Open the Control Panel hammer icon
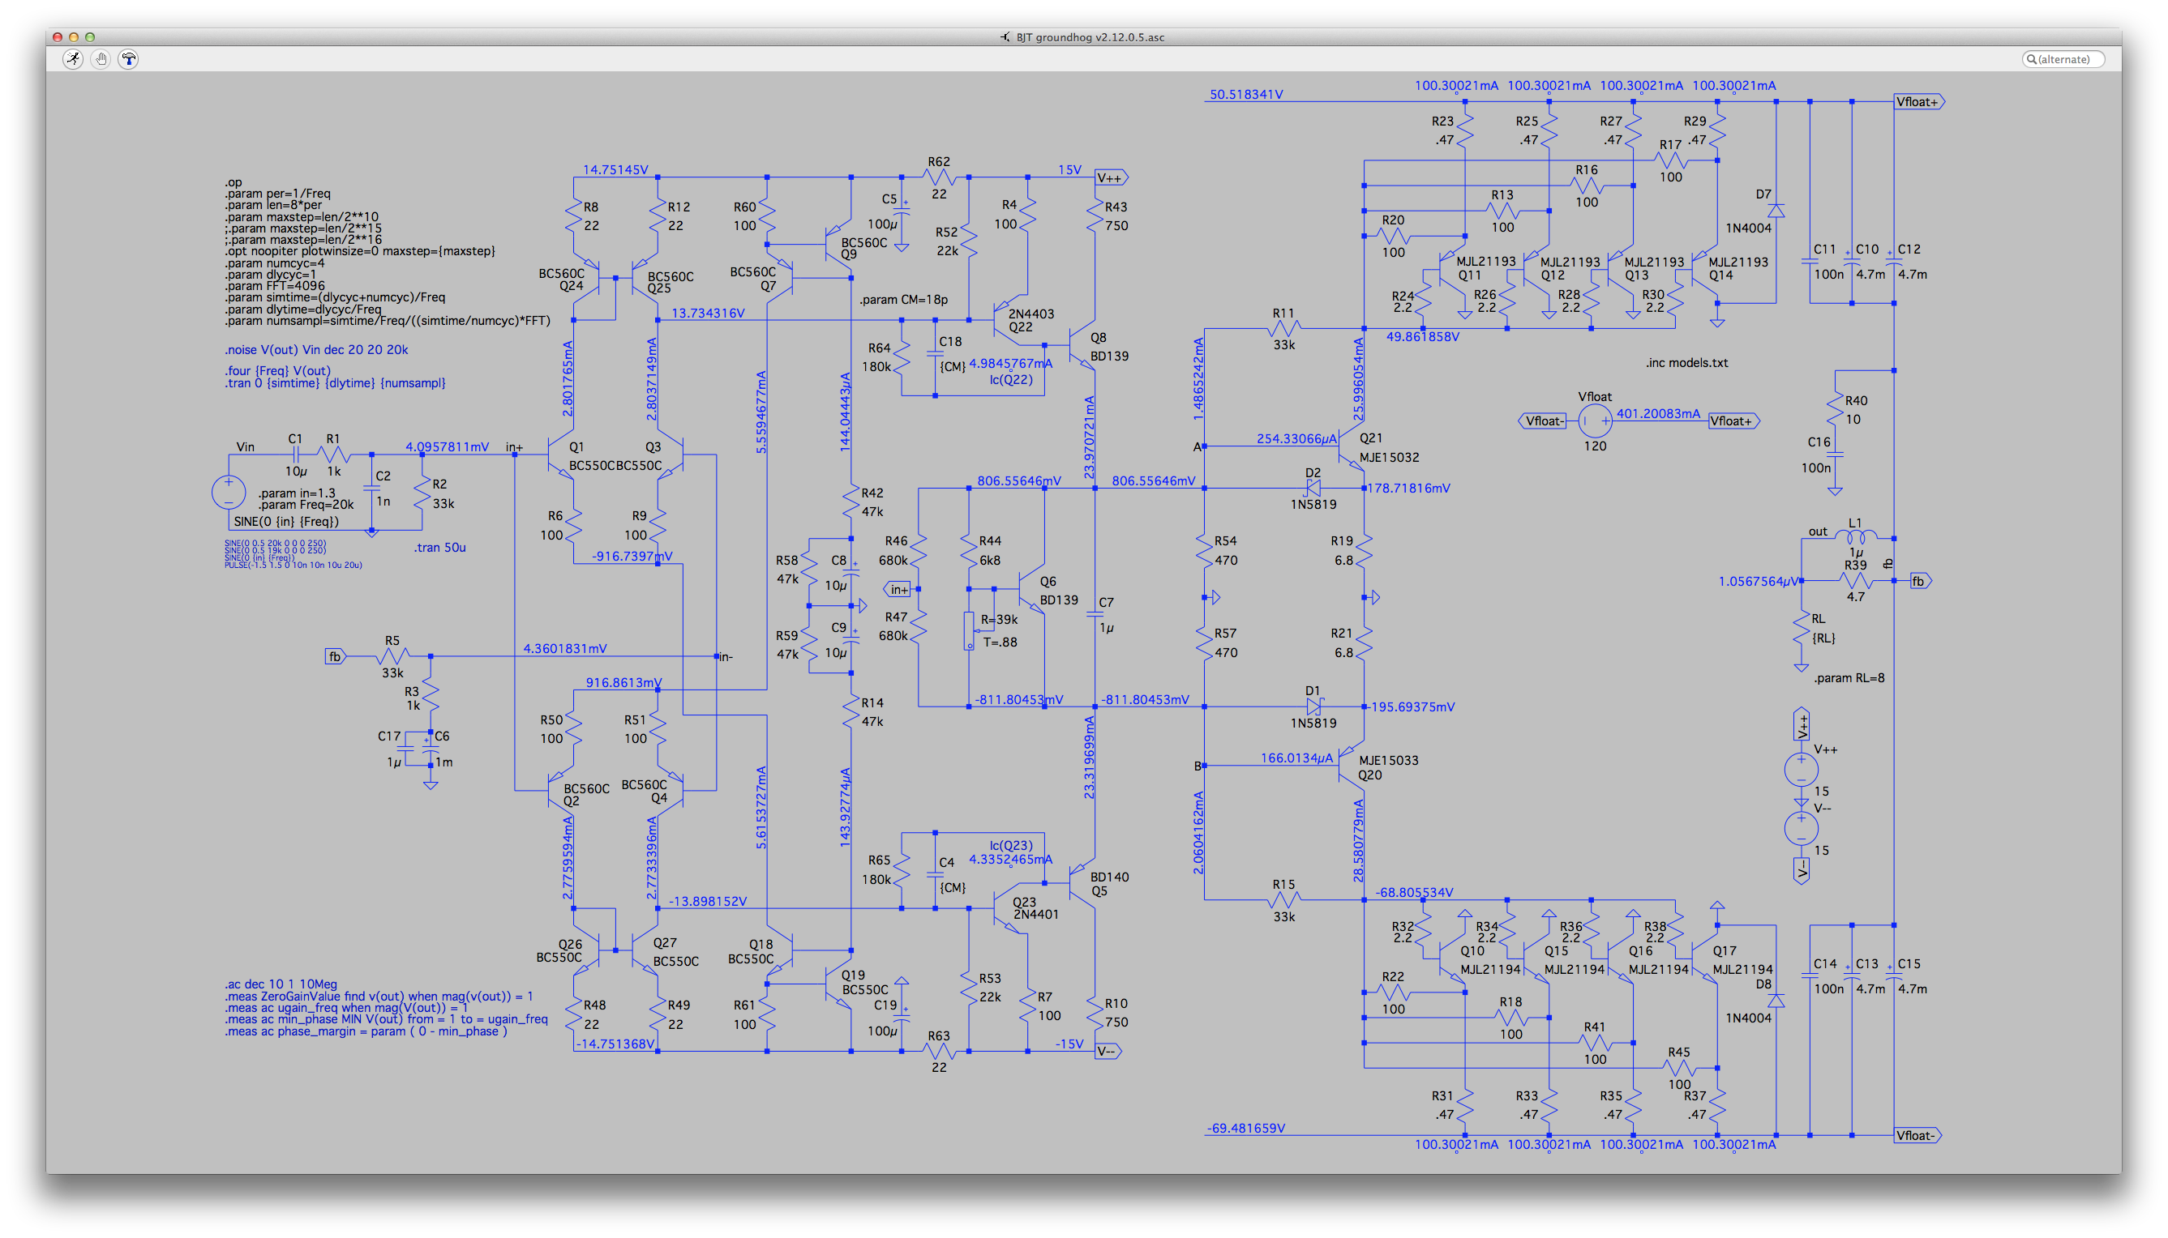Image resolution: width=2168 pixels, height=1238 pixels. point(128,58)
